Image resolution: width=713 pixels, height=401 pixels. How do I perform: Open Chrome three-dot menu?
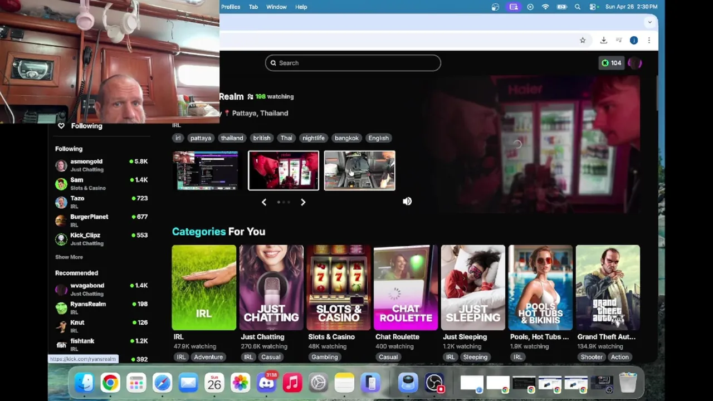pyautogui.click(x=649, y=40)
